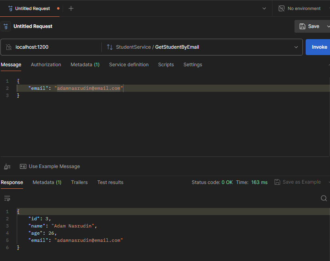
Task: Open a new request tab with plus icon
Action: tap(71, 8)
